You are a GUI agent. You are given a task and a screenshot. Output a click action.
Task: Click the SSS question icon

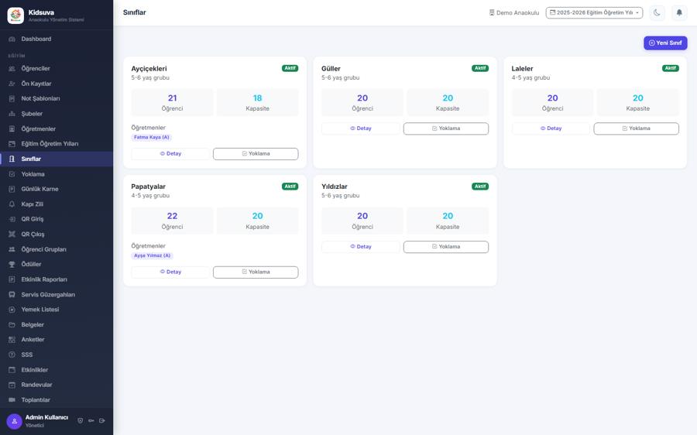click(x=12, y=355)
